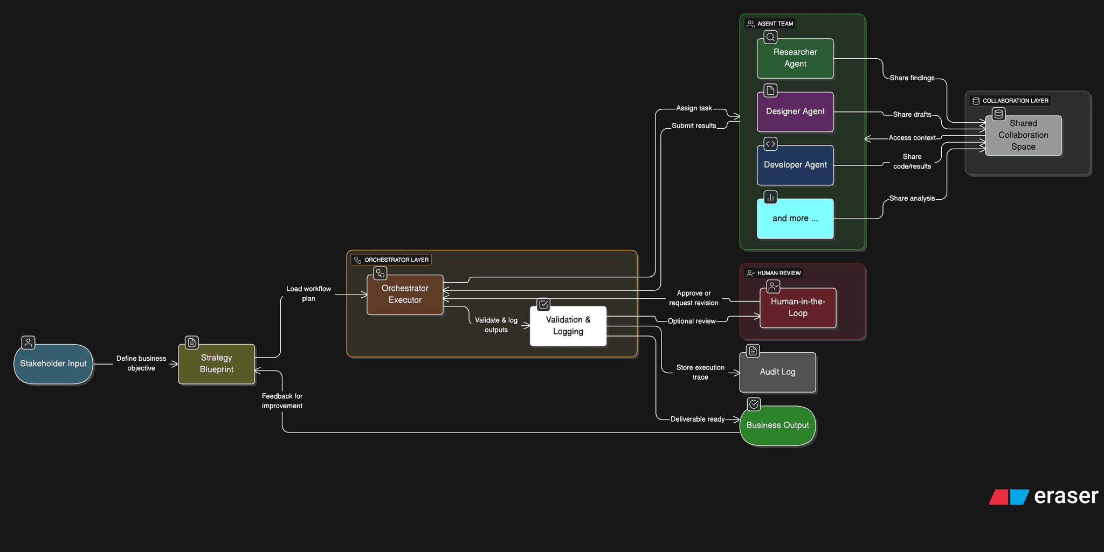Click the people icon in AGENT TEAM header
This screenshot has height=552, width=1104.
(750, 24)
